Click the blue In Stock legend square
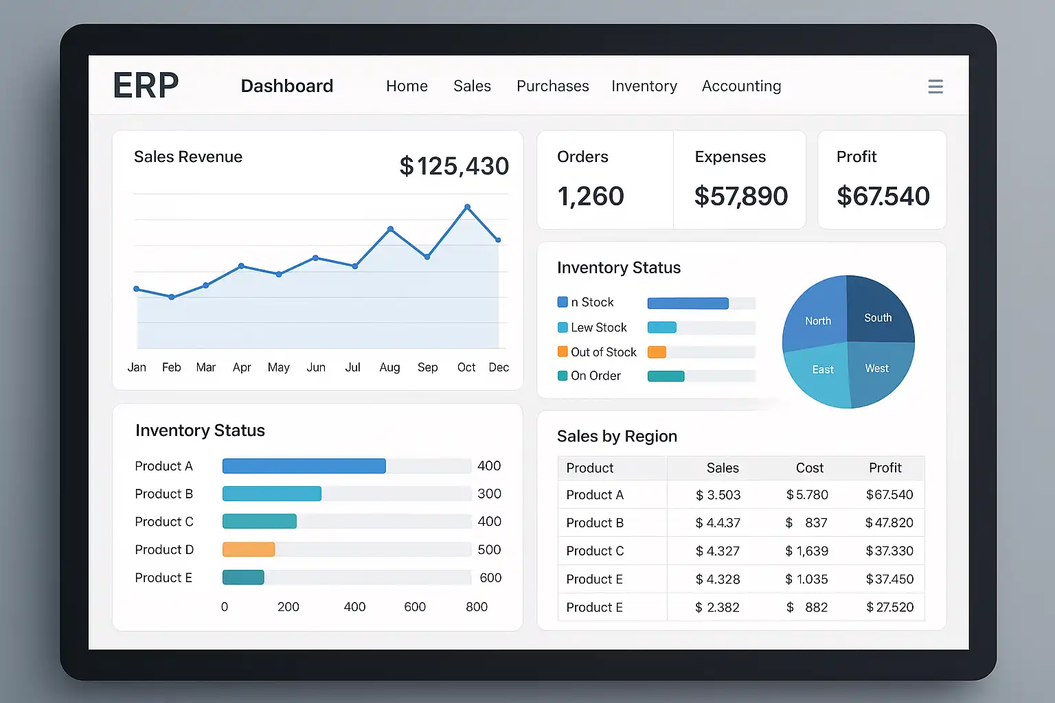This screenshot has width=1055, height=703. 563,302
